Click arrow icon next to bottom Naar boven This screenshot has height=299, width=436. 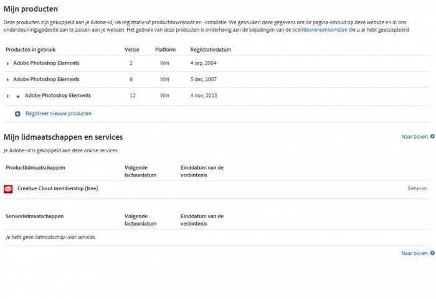tap(432, 253)
